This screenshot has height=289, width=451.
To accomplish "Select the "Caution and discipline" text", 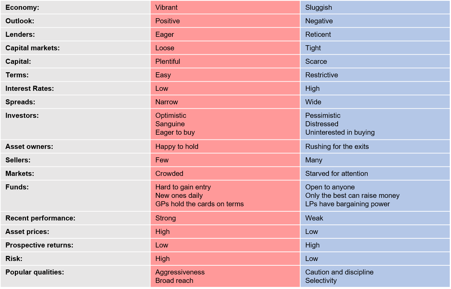I will [339, 272].
